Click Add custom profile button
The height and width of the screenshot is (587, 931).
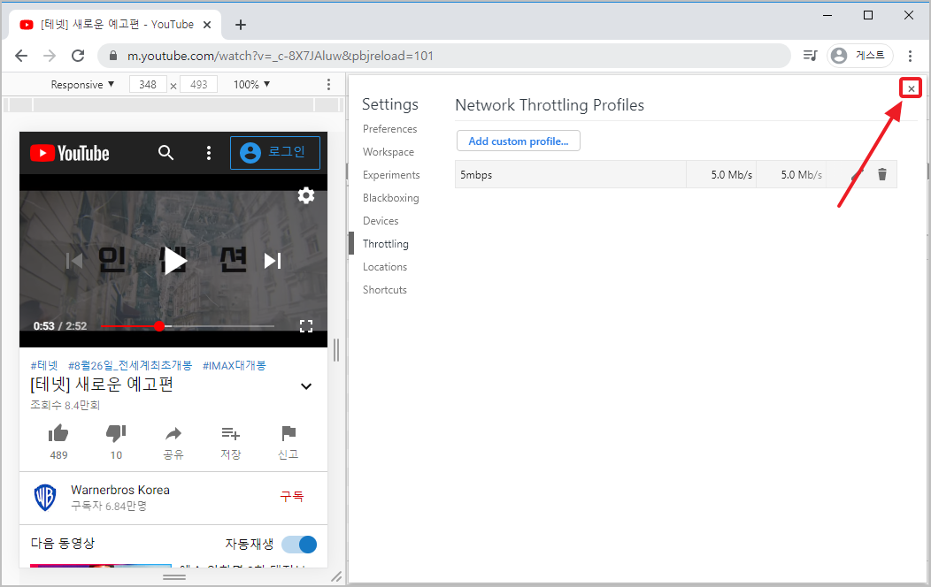click(519, 141)
